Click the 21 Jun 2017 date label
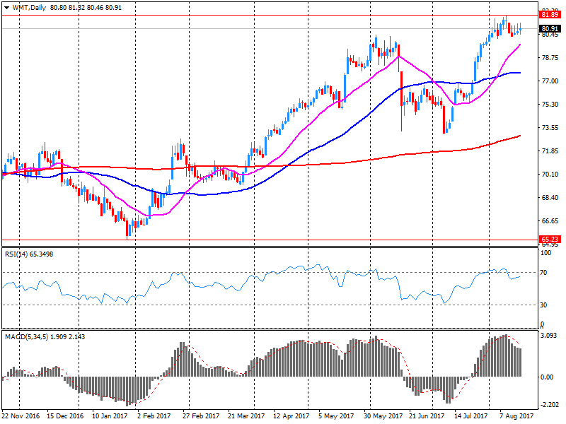The height and width of the screenshot is (424, 566). tap(427, 416)
